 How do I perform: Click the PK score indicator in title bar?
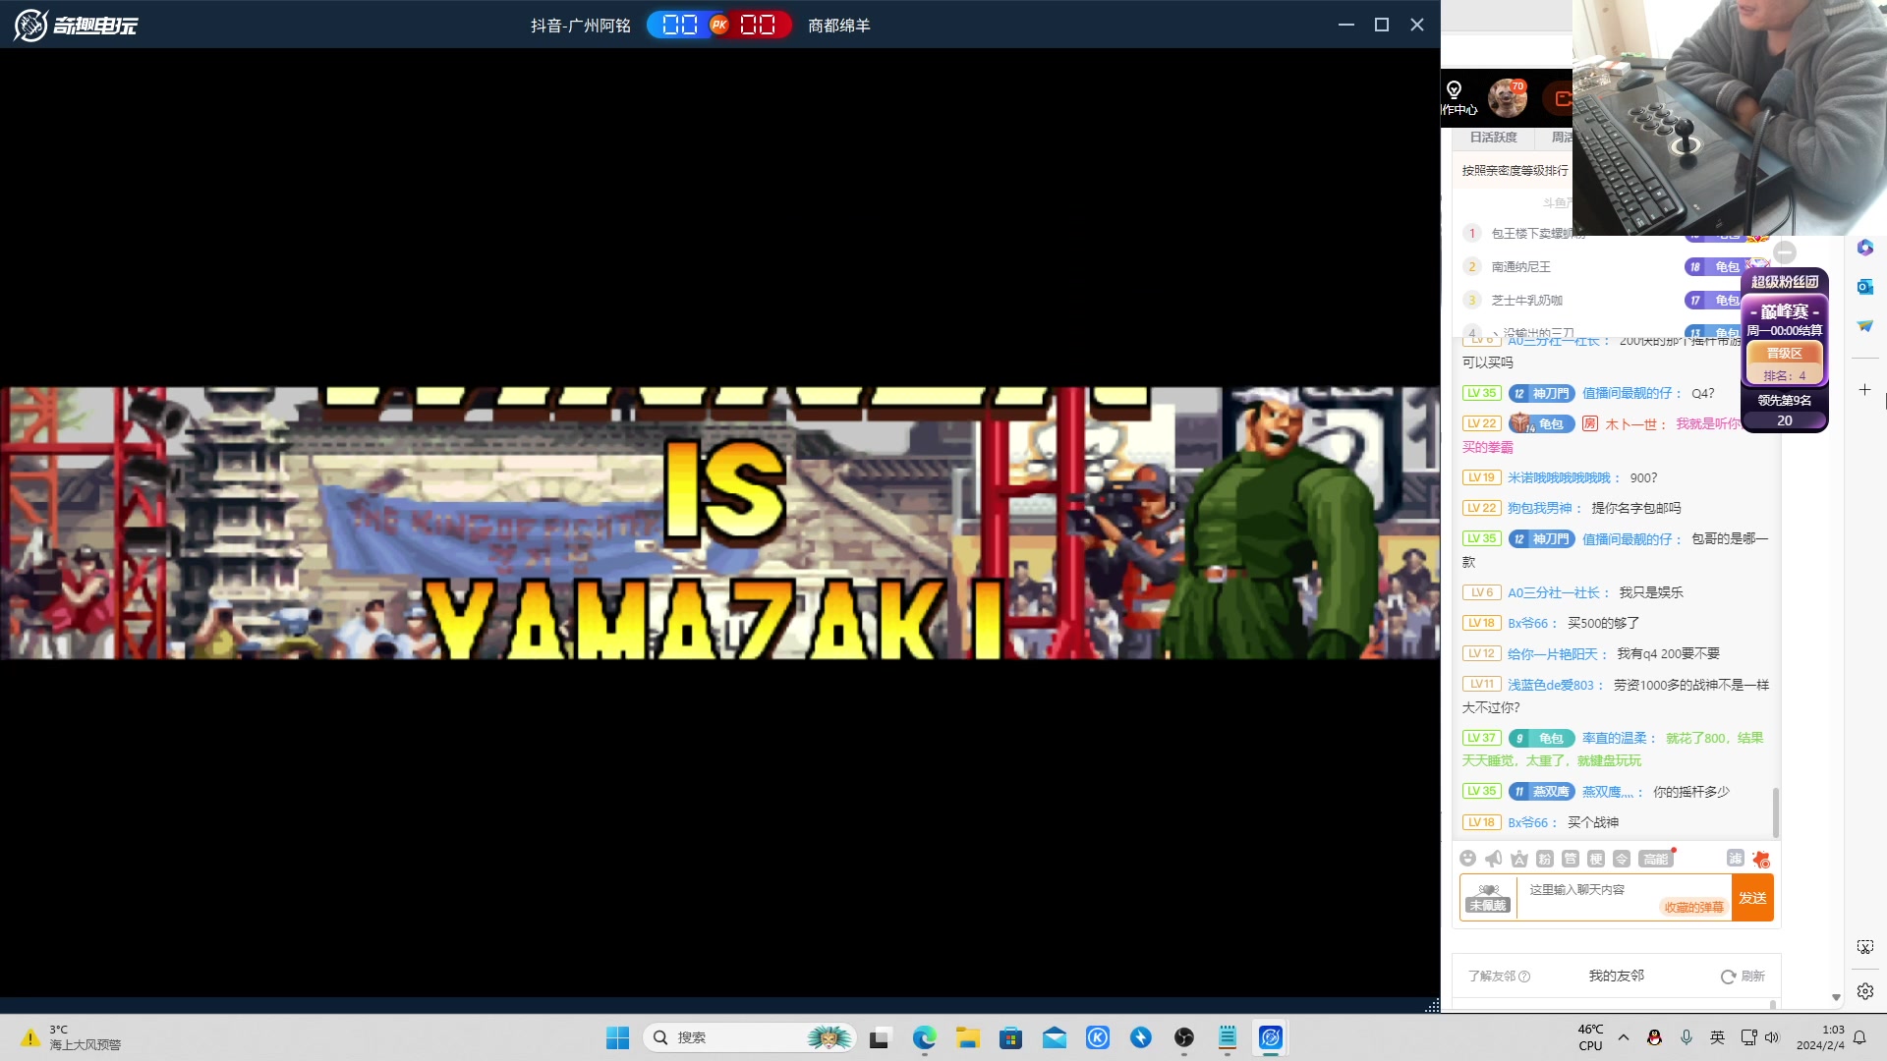tap(718, 25)
